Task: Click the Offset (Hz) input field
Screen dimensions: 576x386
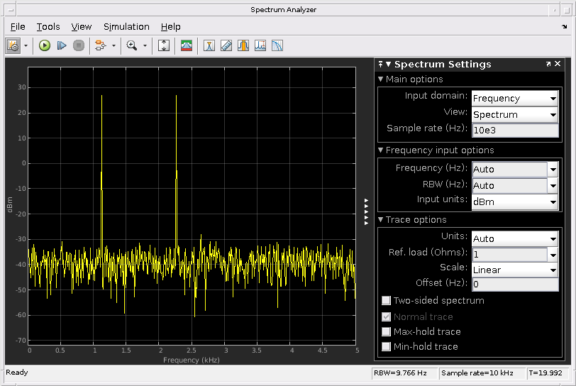Action: [x=514, y=285]
